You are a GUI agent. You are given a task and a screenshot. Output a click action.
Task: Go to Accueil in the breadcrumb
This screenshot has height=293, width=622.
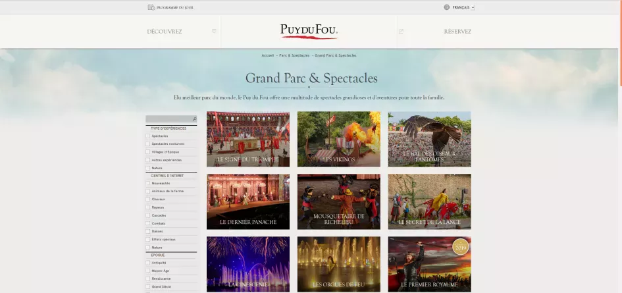[x=268, y=55]
